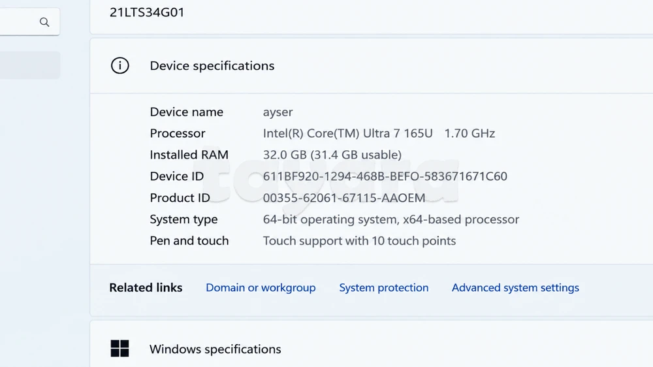The image size is (653, 367).
Task: Click the Product ID label
Action: (x=180, y=198)
